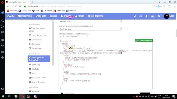Open the YouTube notifications section

click(x=34, y=69)
